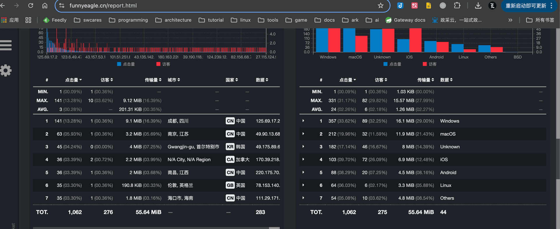Open the settings gear in sidebar
The width and height of the screenshot is (560, 229).
[x=6, y=70]
